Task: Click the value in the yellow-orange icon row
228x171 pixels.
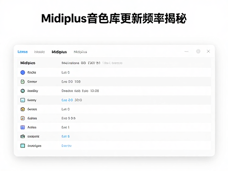Action: 66,109
